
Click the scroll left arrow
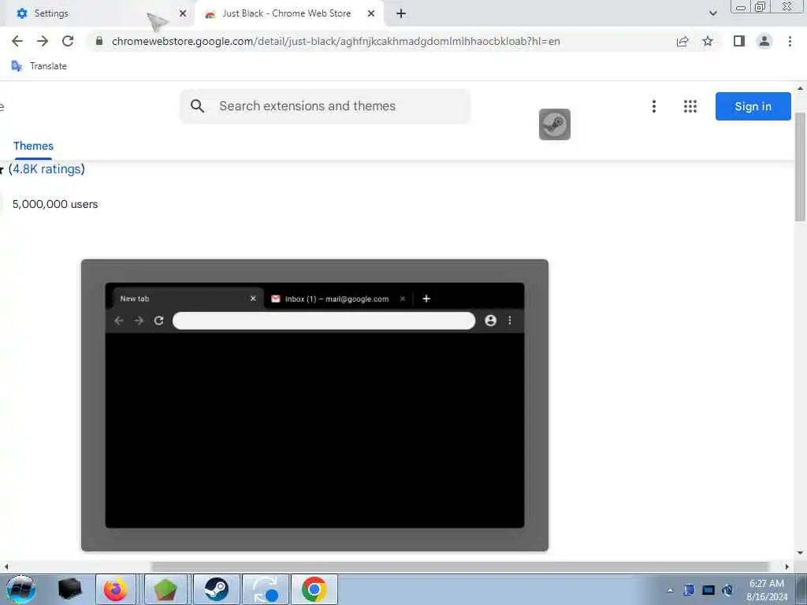point(6,566)
